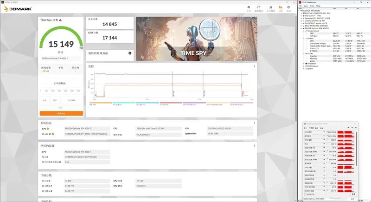Screen dimensions: 371x202
Task: Open the three-dot menu of the monitoring panel
Action: click(x=254, y=66)
